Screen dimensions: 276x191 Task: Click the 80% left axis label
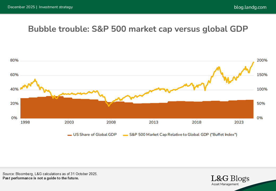14,60
